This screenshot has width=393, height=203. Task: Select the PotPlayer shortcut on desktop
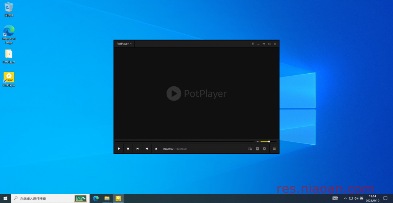click(x=9, y=79)
